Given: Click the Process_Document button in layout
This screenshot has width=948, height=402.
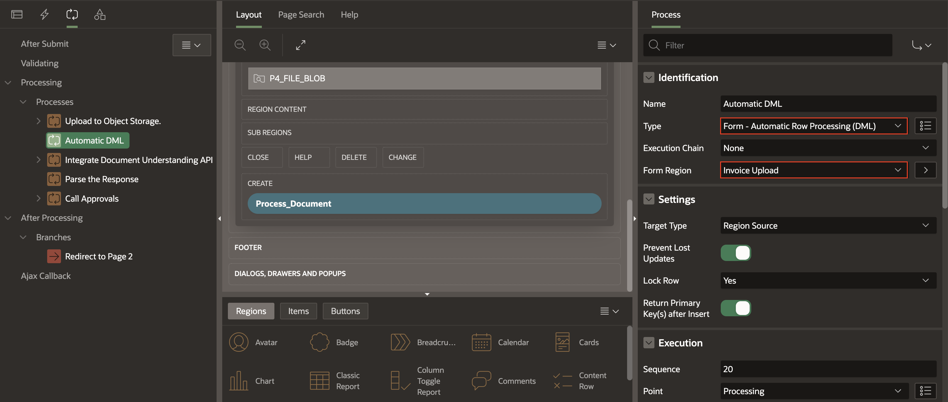Looking at the screenshot, I should pos(424,204).
